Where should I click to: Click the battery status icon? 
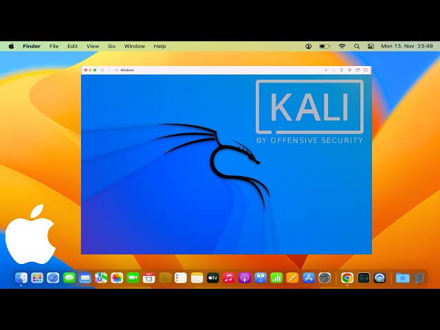click(x=324, y=46)
